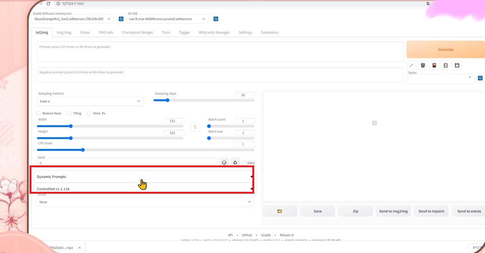
Task: Click the orange Generate button
Action: [x=446, y=49]
